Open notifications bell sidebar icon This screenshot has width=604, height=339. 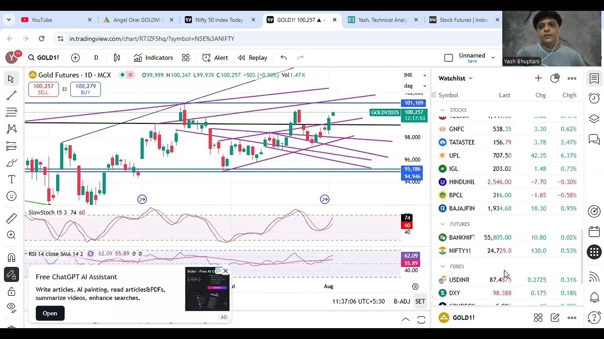point(594,297)
